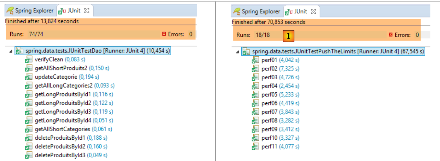Select the perf02 test result
The image size is (440, 161).
pos(270,69)
